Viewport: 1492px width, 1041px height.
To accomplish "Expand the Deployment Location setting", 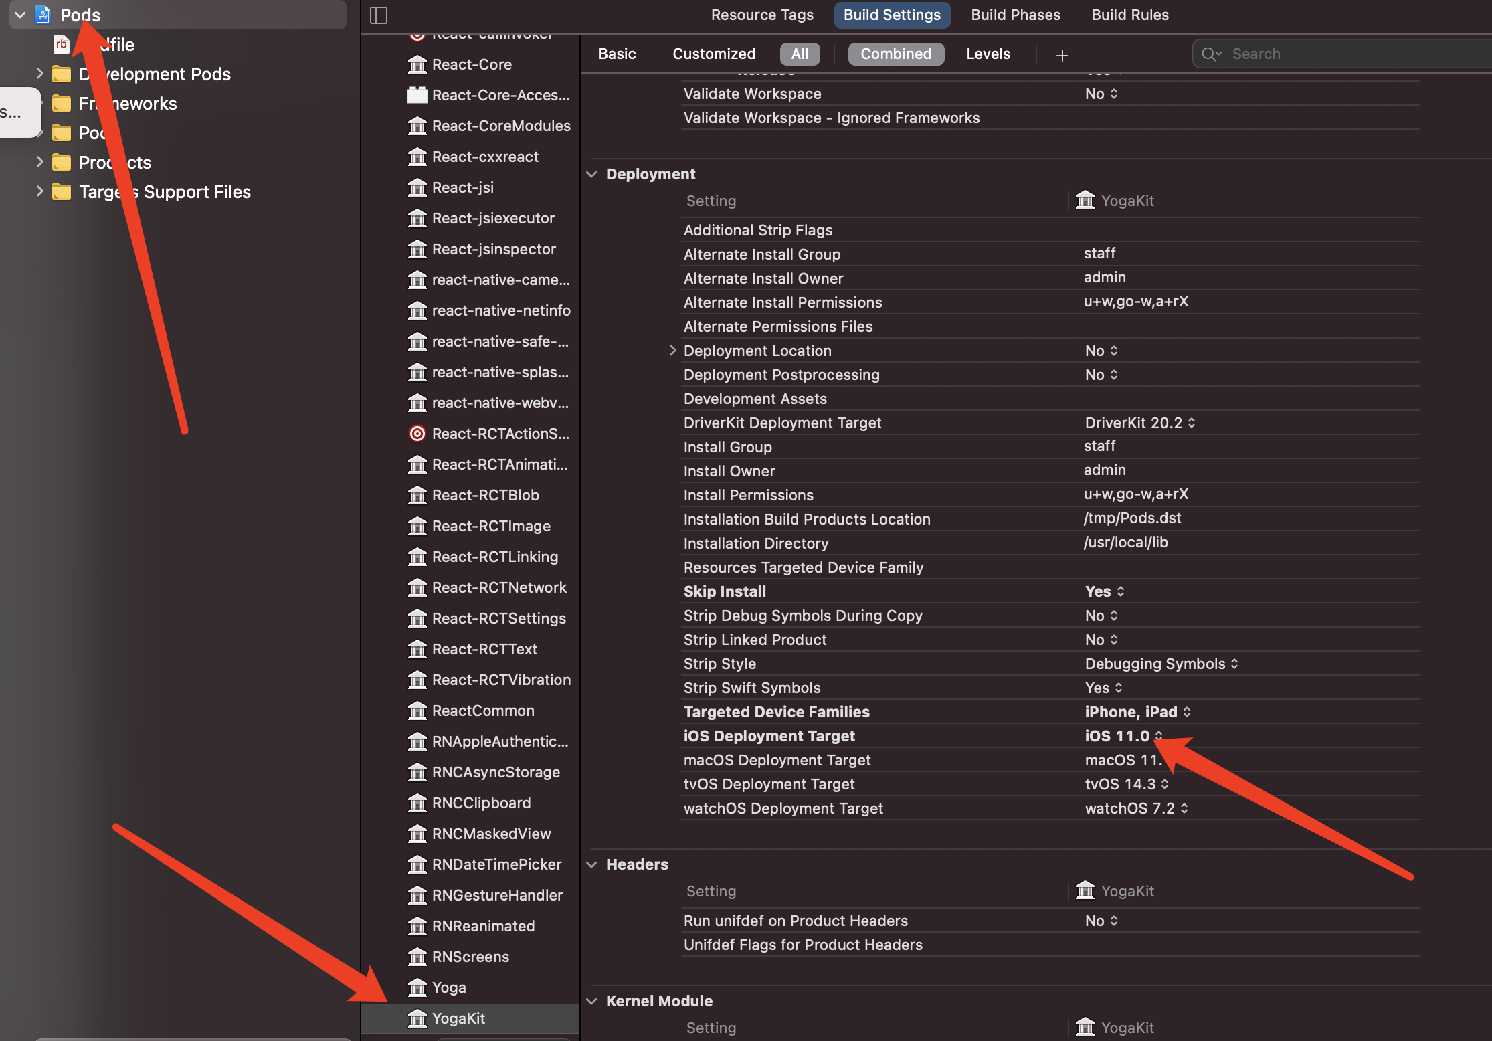I will pos(672,350).
